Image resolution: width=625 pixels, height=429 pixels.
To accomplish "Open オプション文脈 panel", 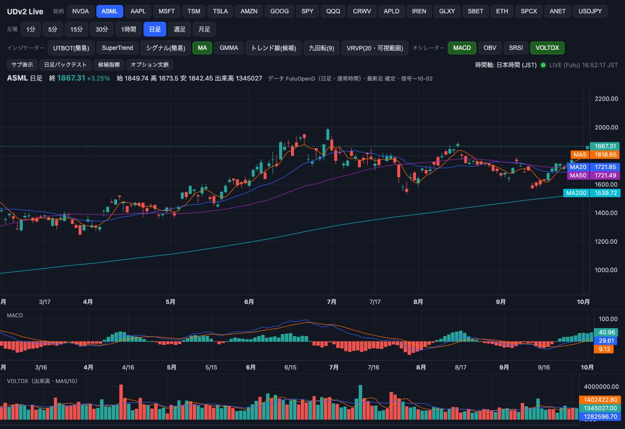I will point(150,65).
